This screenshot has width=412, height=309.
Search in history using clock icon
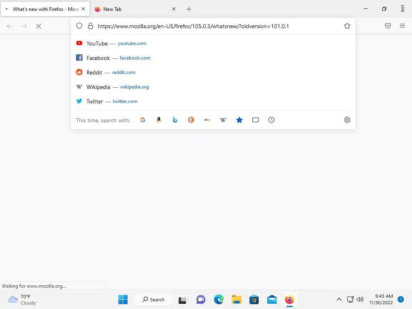click(x=272, y=120)
